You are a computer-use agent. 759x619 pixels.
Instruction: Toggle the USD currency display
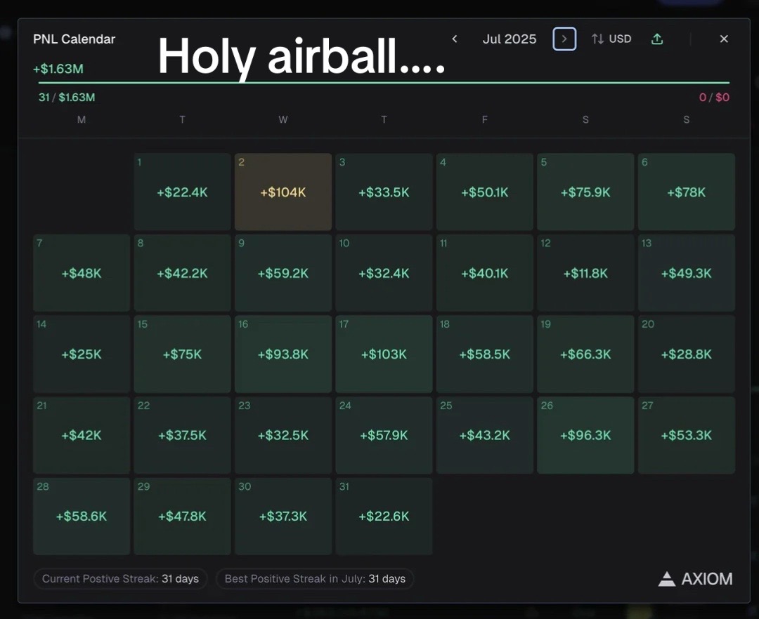[x=611, y=39]
